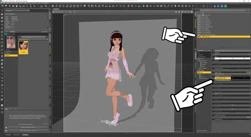251x137 pixels.
Task: Switch to the Viewport tab
Action: click(x=56, y=9)
